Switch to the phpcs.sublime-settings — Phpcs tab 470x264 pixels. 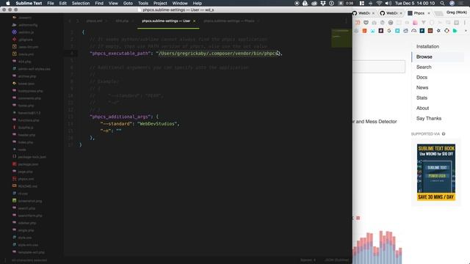click(x=229, y=21)
